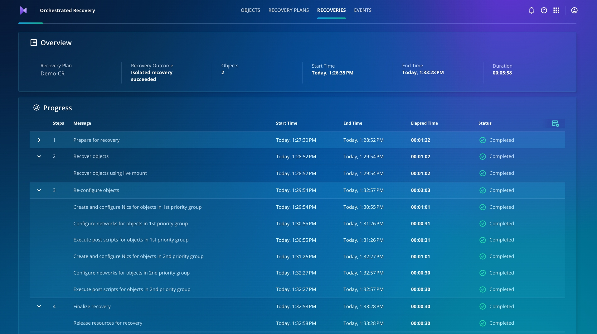This screenshot has width=597, height=334.
Task: Click the Overview list icon
Action: [x=33, y=43]
